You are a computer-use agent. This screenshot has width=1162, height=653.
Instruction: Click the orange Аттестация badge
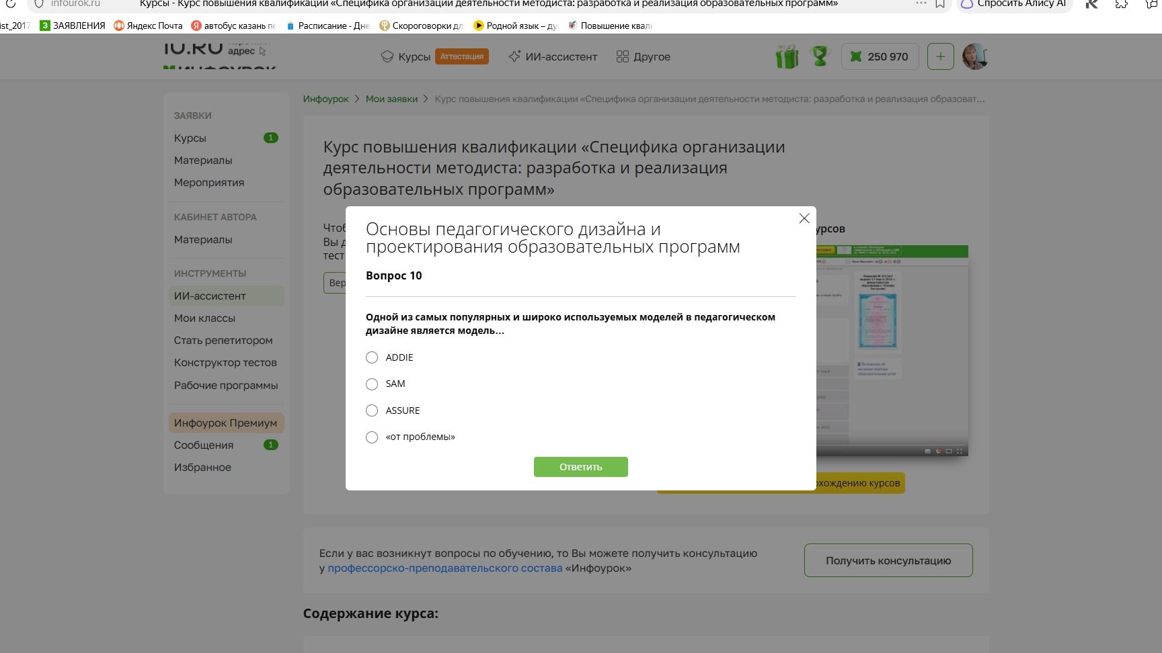pyautogui.click(x=462, y=56)
